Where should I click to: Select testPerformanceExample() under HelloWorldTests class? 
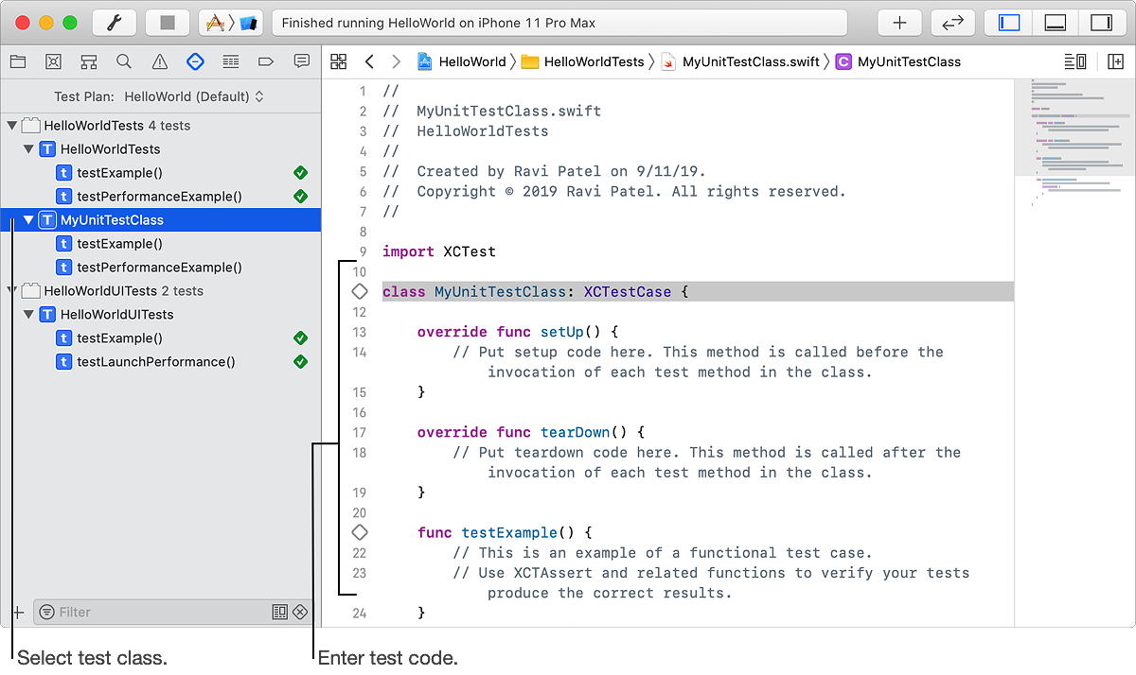pos(161,196)
